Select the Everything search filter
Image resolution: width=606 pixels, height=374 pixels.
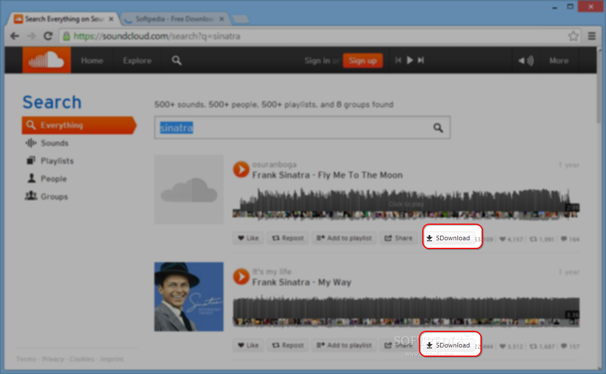click(x=79, y=125)
